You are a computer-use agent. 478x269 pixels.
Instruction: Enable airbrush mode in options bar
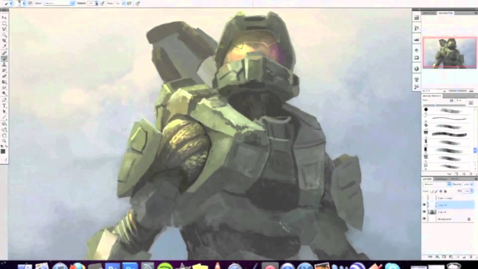point(129,3)
